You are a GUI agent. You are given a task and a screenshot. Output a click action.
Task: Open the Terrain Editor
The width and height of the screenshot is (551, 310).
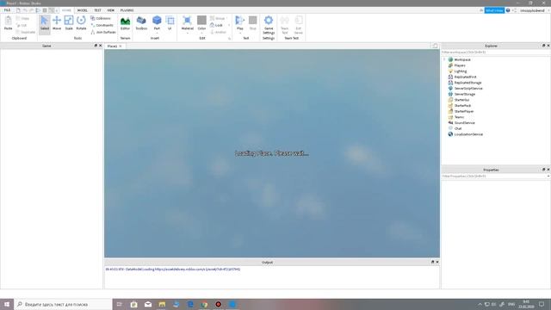coord(125,23)
